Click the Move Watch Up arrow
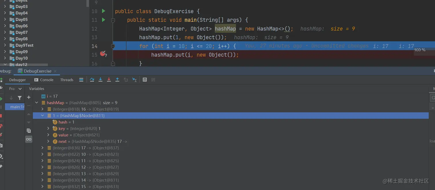The width and height of the screenshot is (435, 190). coord(29,114)
